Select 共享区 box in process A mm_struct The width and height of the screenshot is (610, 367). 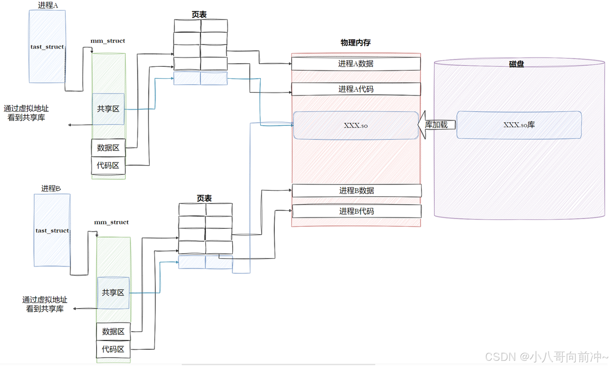point(108,109)
